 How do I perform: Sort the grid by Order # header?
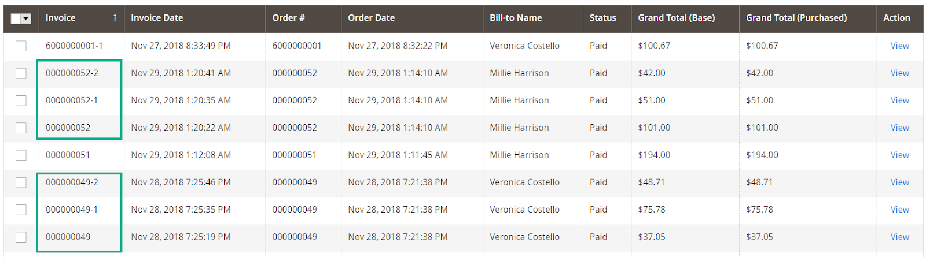click(x=288, y=18)
